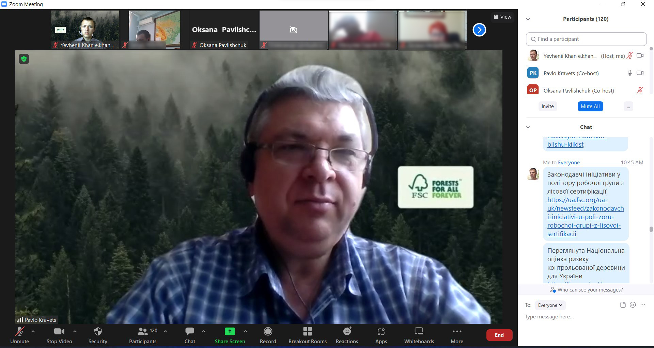Image resolution: width=654 pixels, height=348 pixels.
Task: Open video options caret beside Stop Video
Action: pyautogui.click(x=75, y=331)
